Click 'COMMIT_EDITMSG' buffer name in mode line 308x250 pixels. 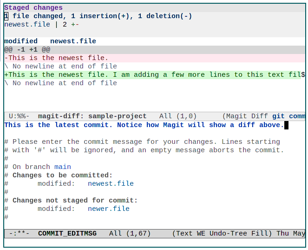tap(67, 233)
